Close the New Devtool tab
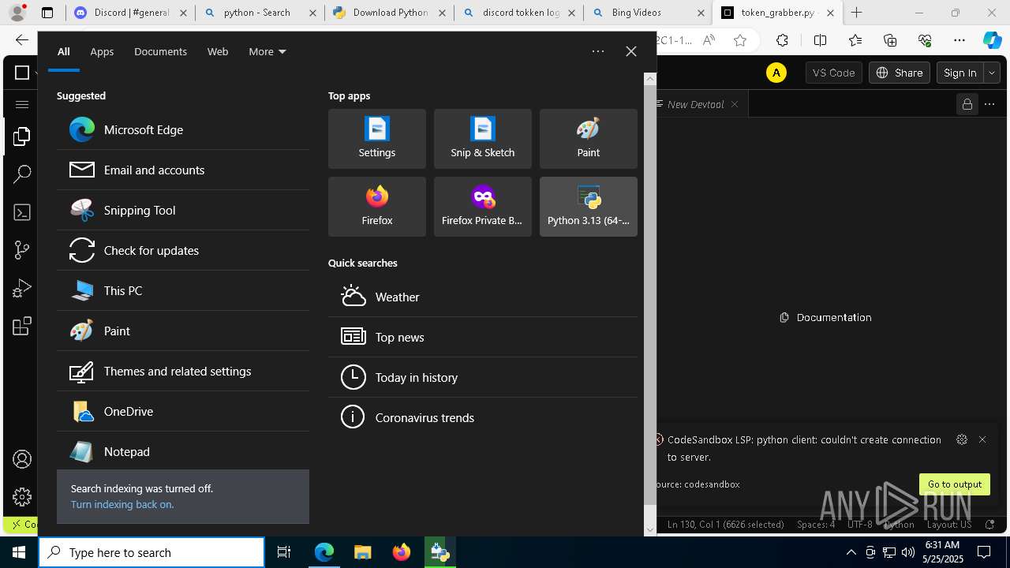 coord(735,104)
